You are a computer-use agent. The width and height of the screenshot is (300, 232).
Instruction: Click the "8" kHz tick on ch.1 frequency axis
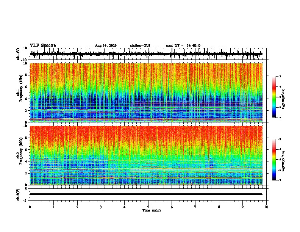[26, 75]
